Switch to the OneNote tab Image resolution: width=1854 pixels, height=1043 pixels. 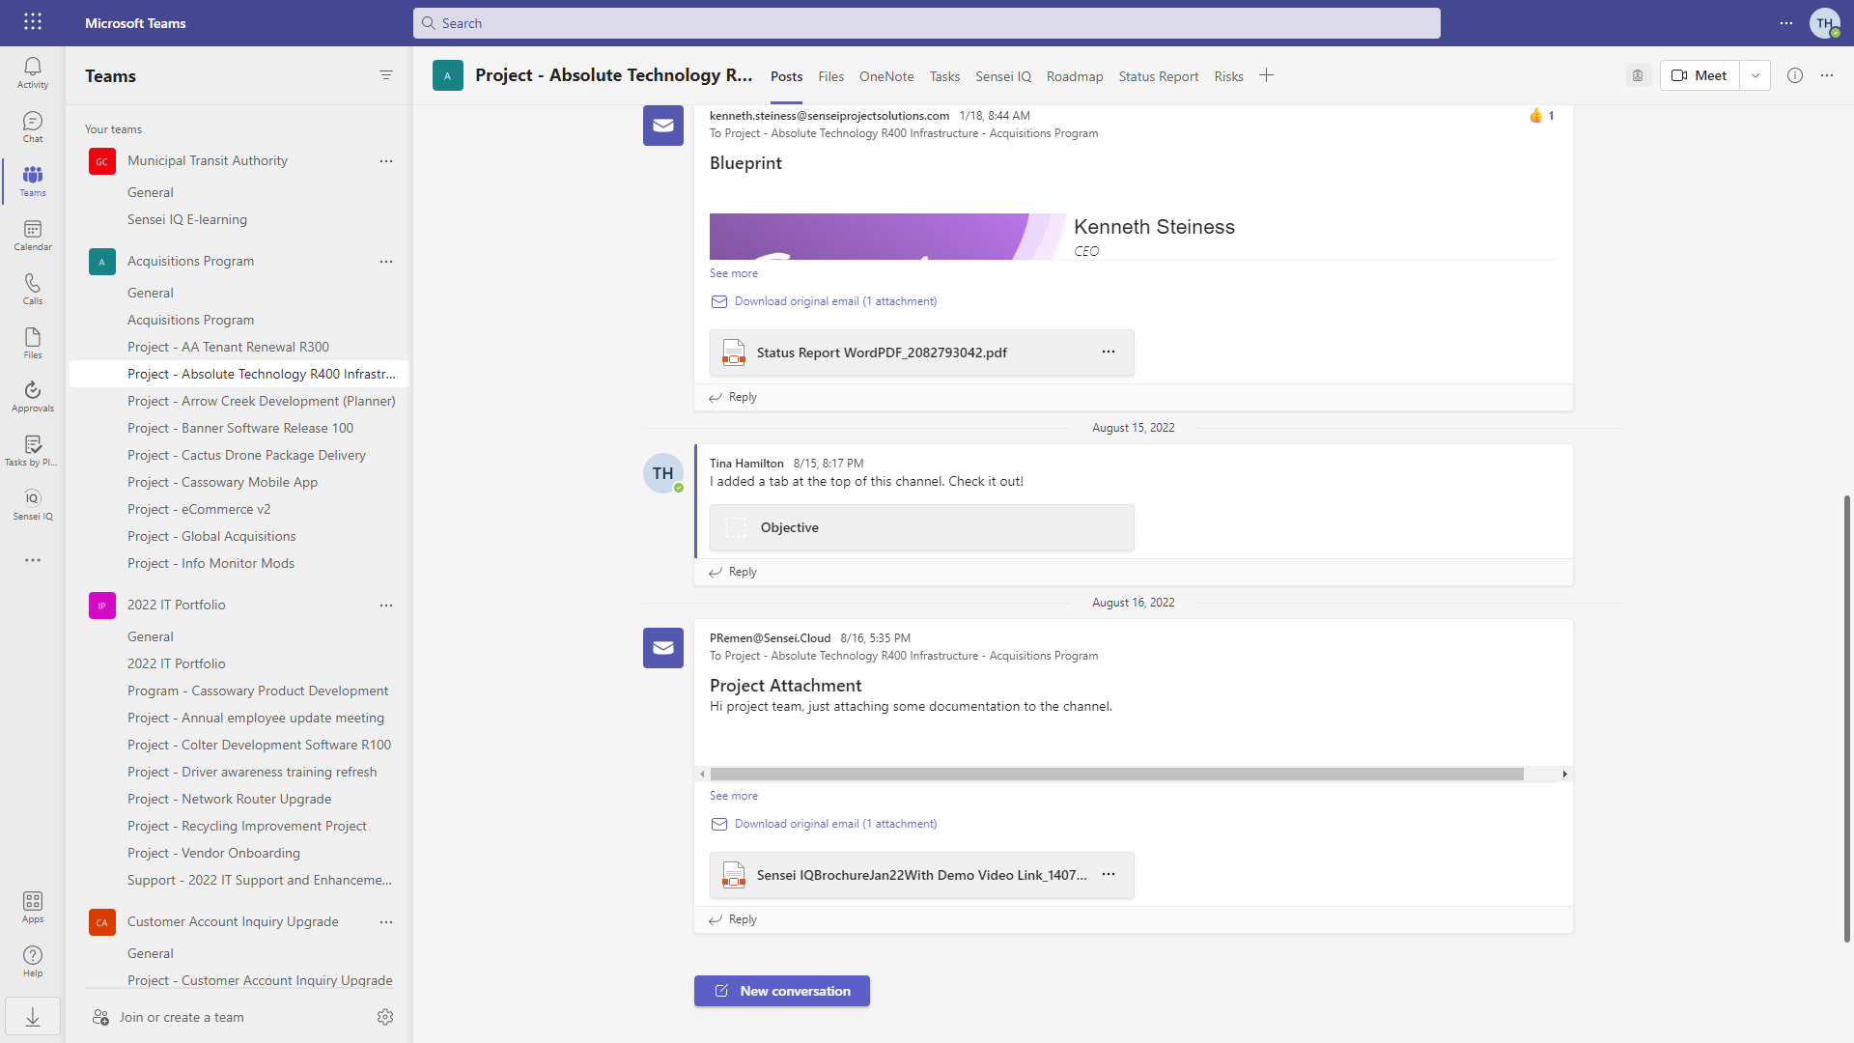(x=886, y=76)
